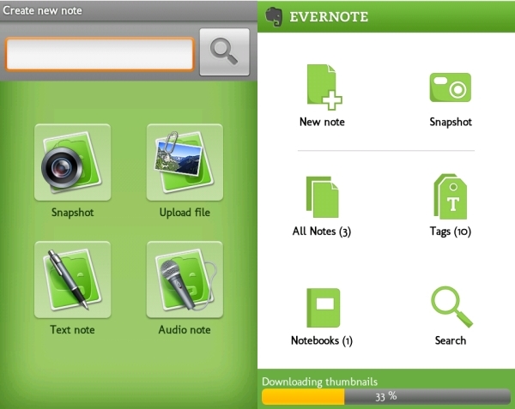Open Tags (10)

tap(451, 196)
